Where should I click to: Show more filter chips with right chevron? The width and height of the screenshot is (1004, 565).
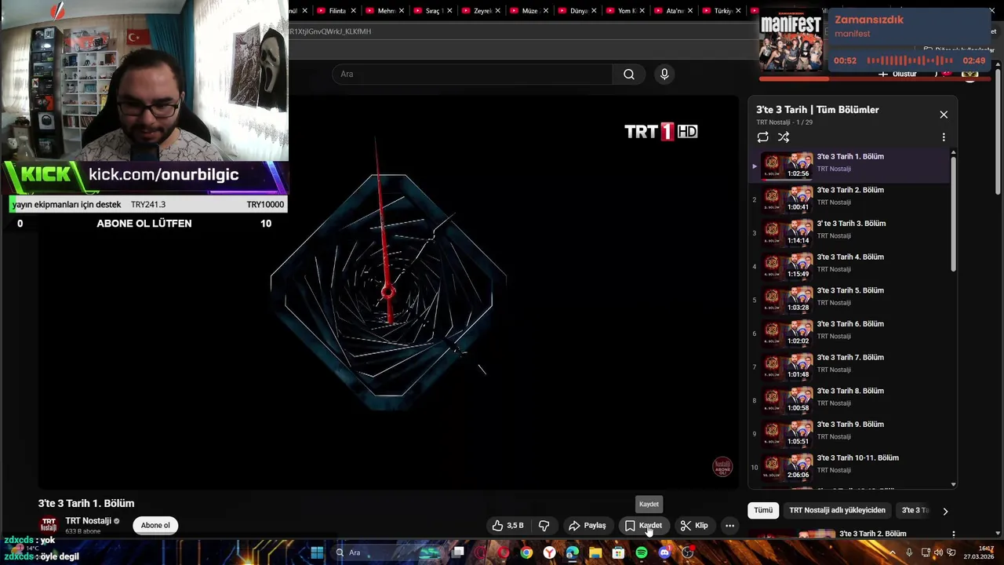945,511
